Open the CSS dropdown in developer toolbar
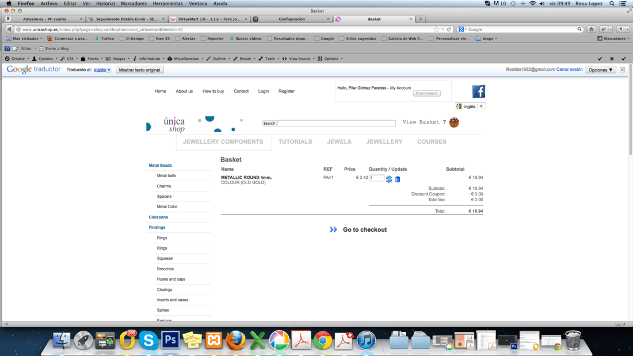This screenshot has width=633, height=356. pos(69,59)
